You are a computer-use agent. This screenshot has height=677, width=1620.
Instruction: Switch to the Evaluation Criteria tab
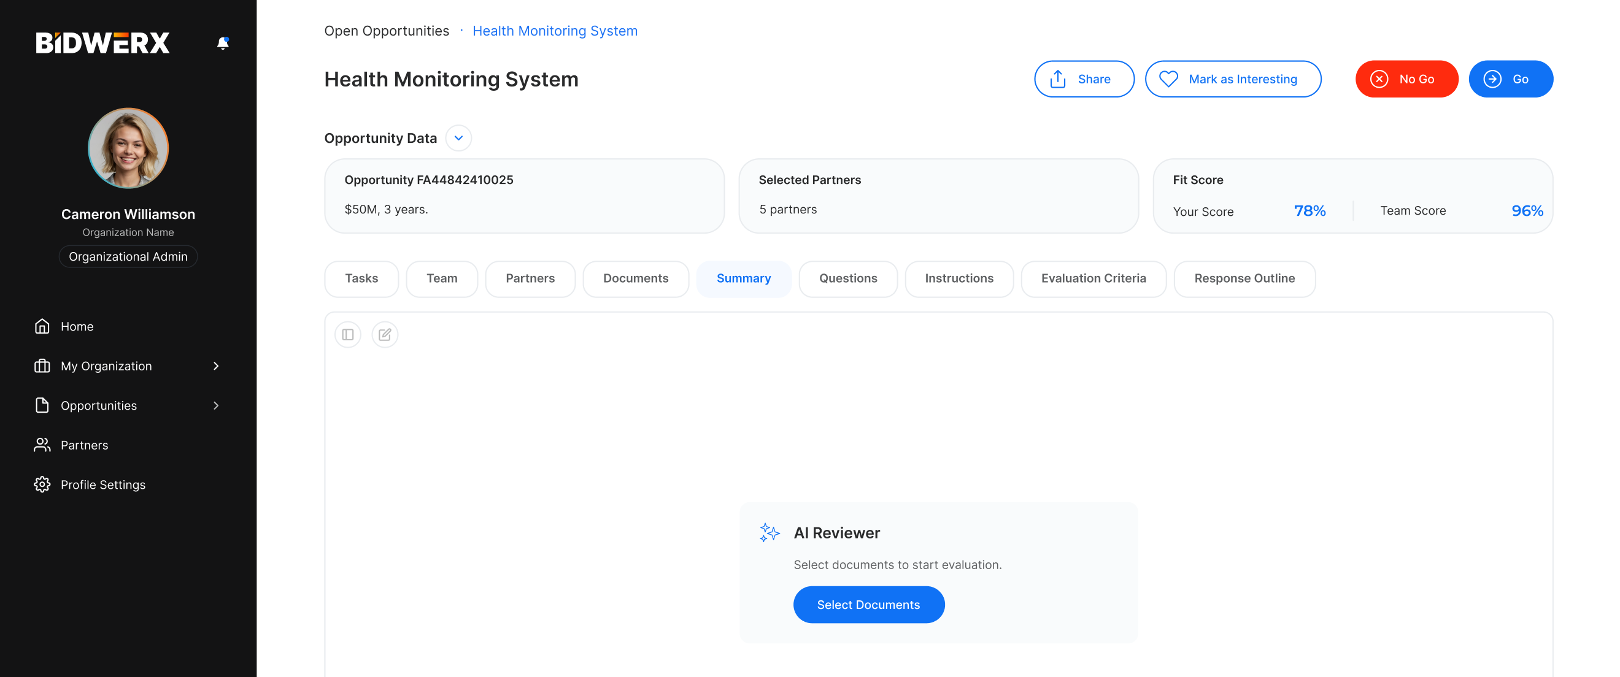[x=1093, y=278]
